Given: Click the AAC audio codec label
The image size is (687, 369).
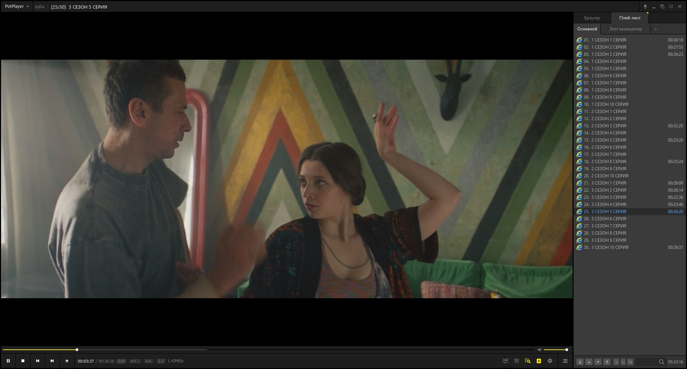Looking at the screenshot, I should click(149, 361).
